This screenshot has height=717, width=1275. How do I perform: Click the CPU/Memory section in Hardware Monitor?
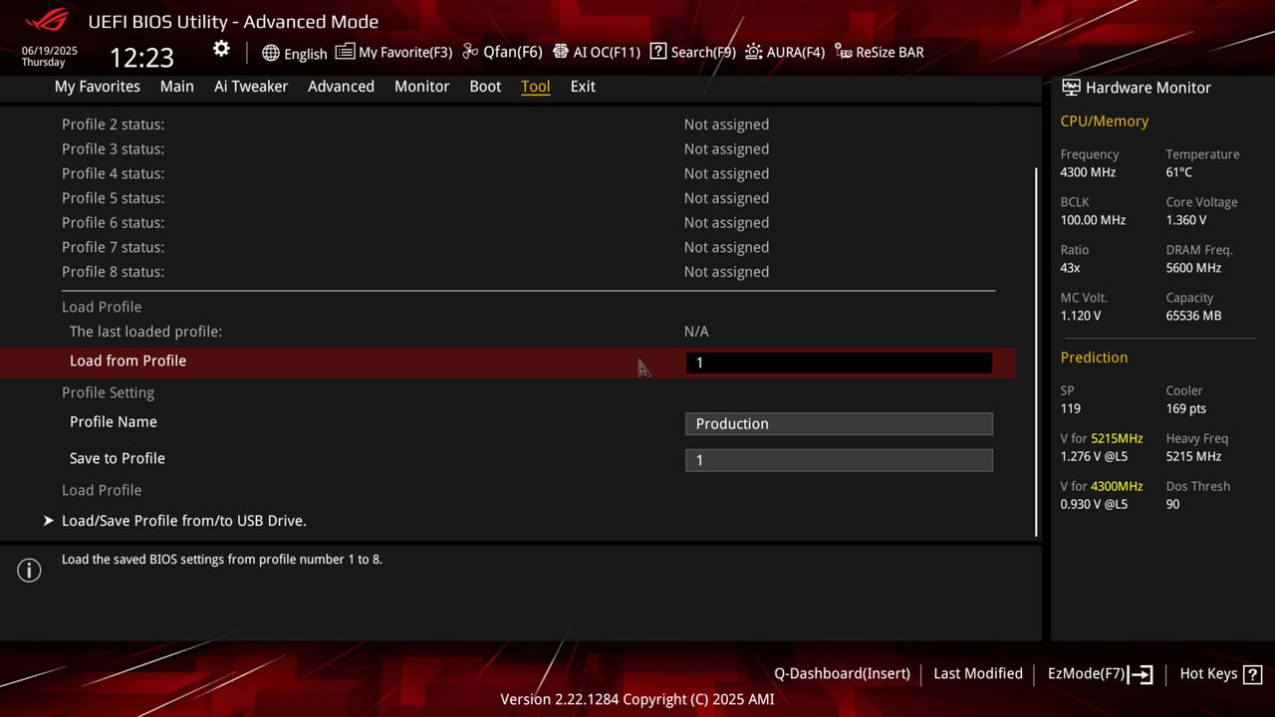1104,120
